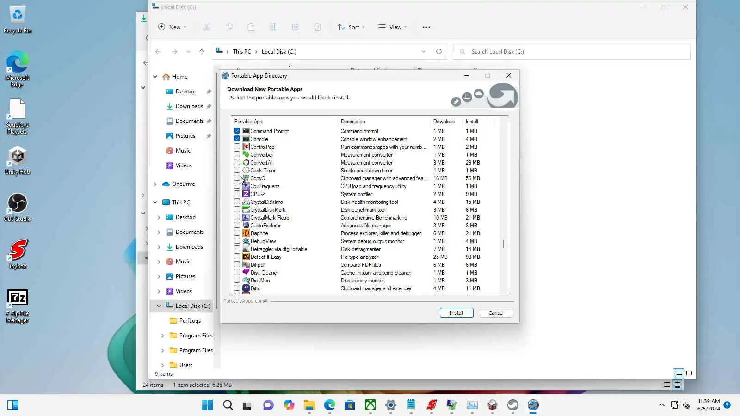This screenshot has height=416, width=740.
Task: Click the Disk Cleaner app icon
Action: [x=246, y=273]
